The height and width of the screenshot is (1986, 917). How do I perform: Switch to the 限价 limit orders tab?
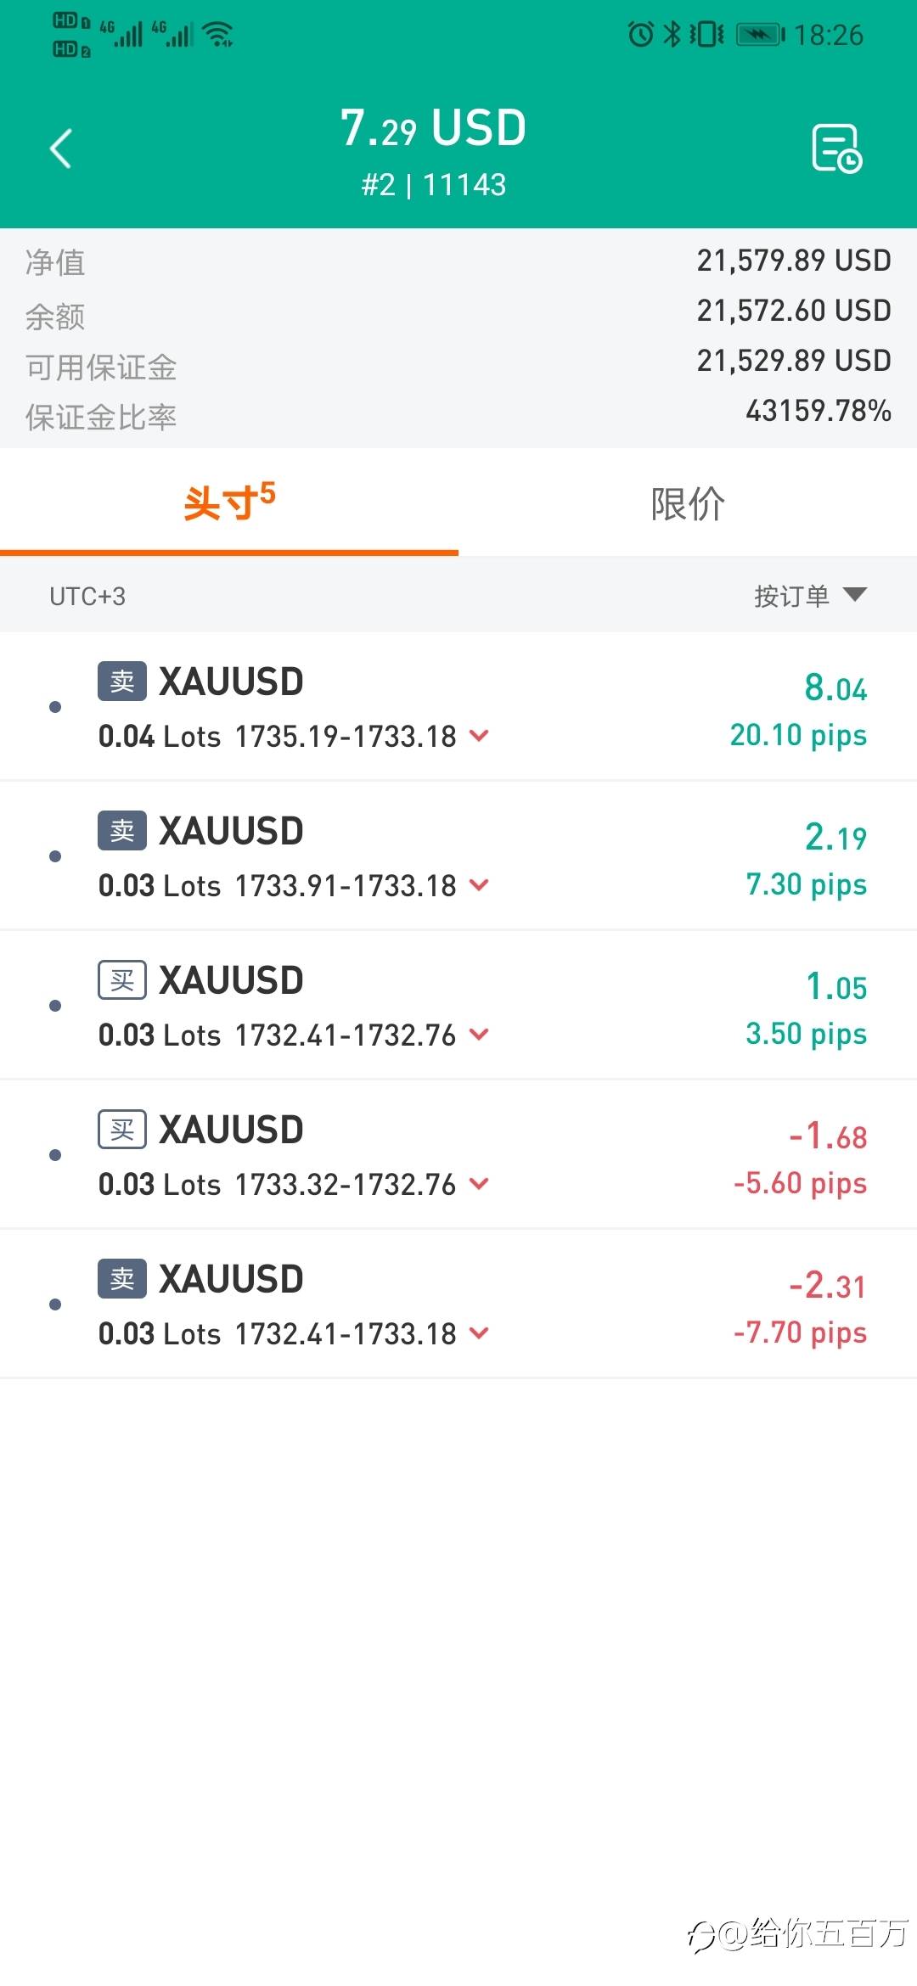[688, 502]
